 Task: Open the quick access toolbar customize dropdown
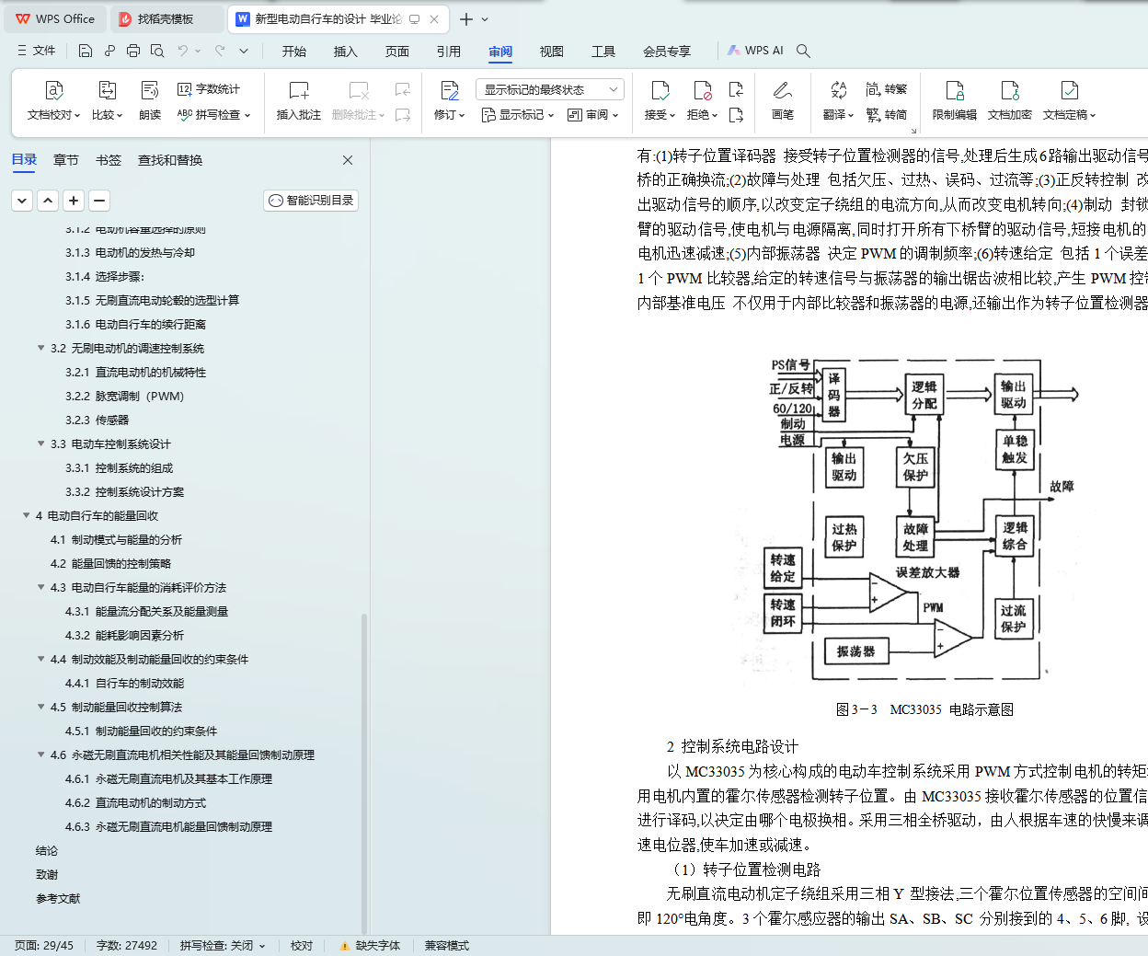(x=244, y=51)
